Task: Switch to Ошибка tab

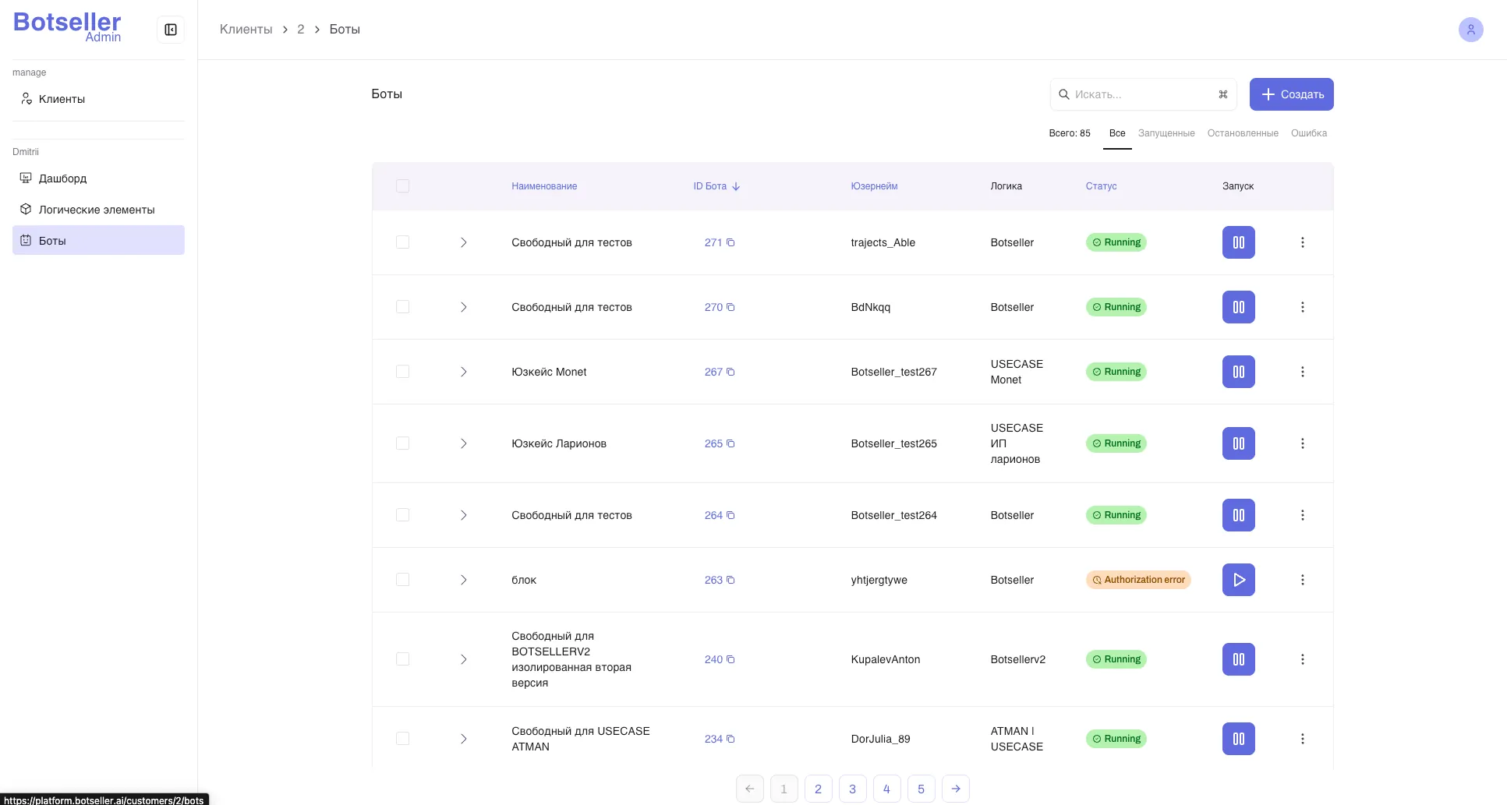Action: (1308, 133)
